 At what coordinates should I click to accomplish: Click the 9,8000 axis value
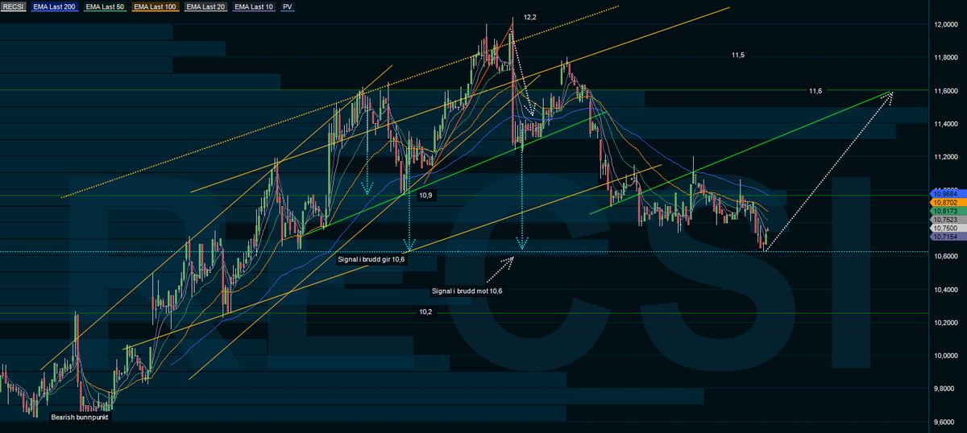[x=944, y=388]
